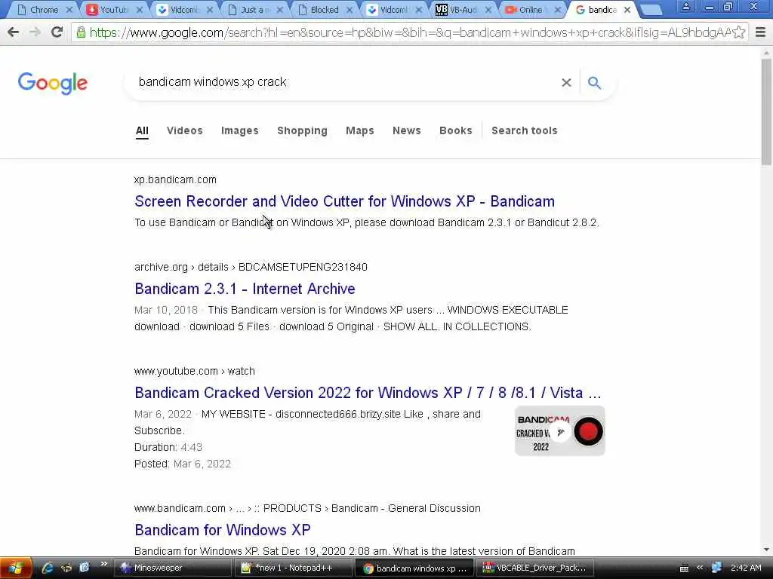Open Search tools options
Image resolution: width=773 pixels, height=579 pixels.
pos(525,130)
